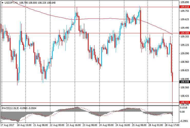
Task: Click the 24 Aug 16:00 time label
Action: click(x=123, y=125)
